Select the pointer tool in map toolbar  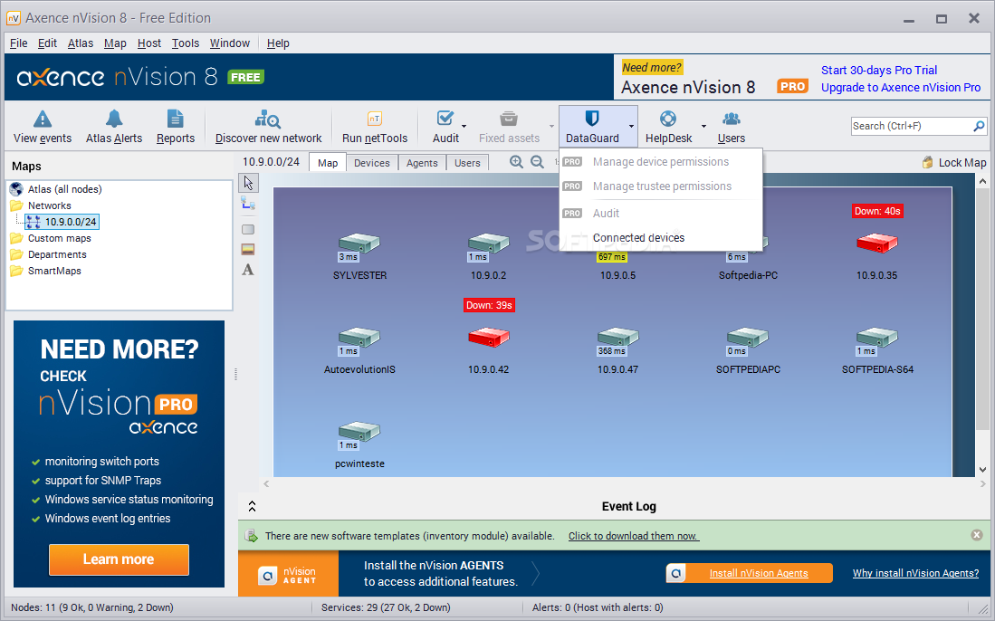[248, 183]
